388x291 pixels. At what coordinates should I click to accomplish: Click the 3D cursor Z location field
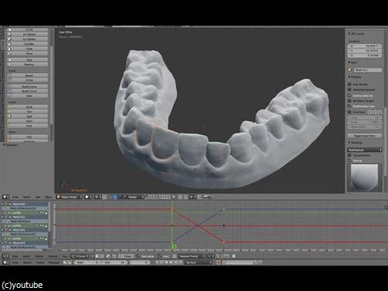(365, 55)
